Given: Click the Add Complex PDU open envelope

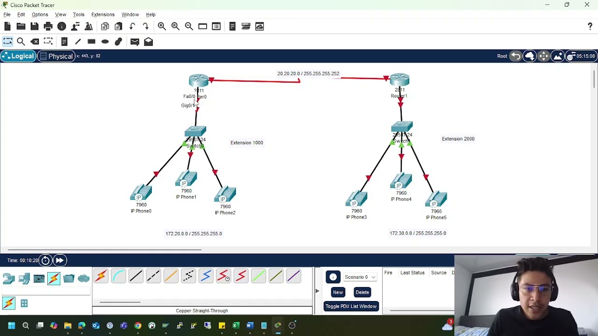Looking at the screenshot, I should point(148,42).
